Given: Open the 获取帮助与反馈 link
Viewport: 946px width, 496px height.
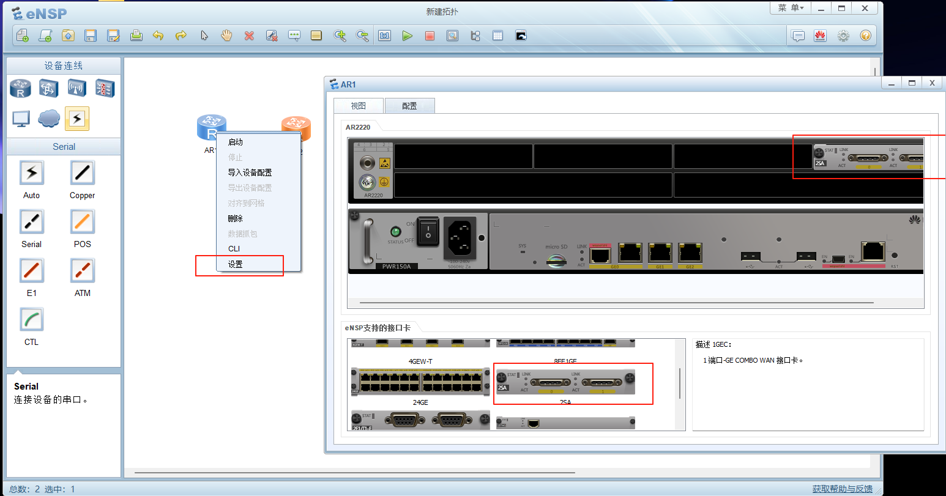Looking at the screenshot, I should (842, 489).
